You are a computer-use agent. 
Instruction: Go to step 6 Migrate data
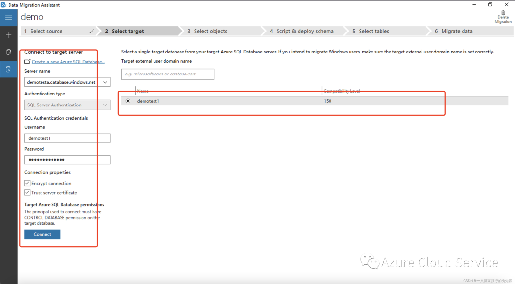tap(470, 31)
